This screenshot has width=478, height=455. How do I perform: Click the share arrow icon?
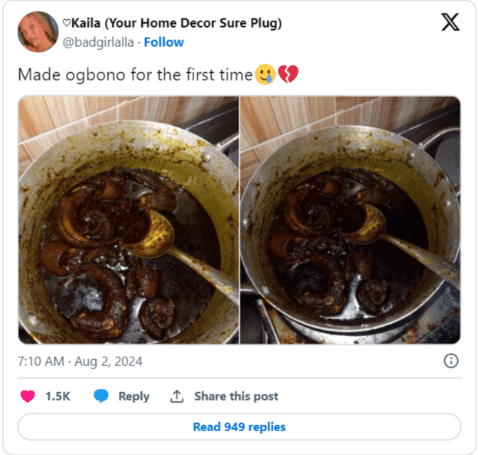point(176,396)
